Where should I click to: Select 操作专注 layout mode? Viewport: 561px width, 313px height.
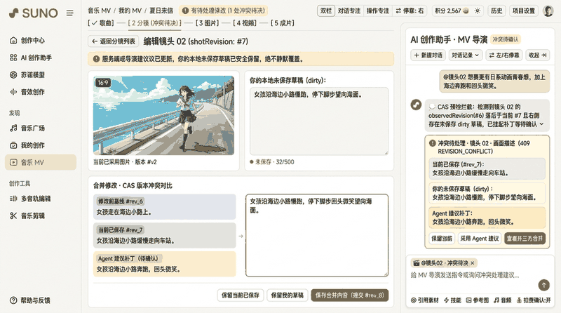pyautogui.click(x=378, y=11)
